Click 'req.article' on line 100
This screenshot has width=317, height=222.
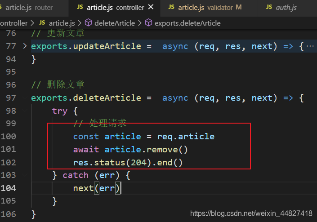(x=186, y=137)
